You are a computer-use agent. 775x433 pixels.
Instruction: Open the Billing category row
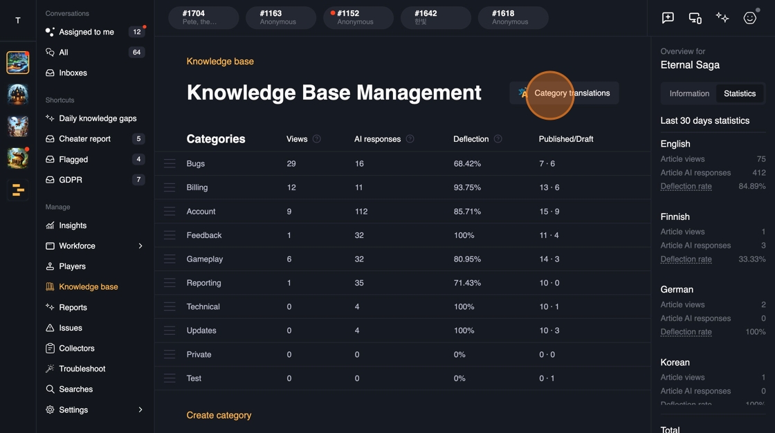[x=197, y=187]
